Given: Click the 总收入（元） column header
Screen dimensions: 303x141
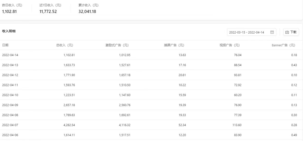Looking at the screenshot, I should point(65,45).
